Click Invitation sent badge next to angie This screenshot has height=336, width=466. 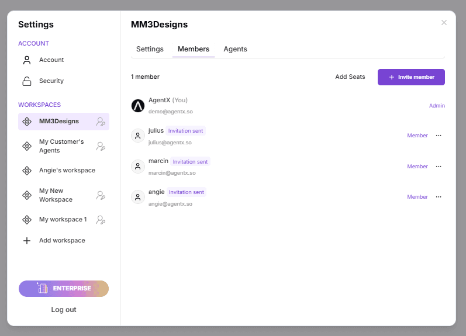pos(187,192)
